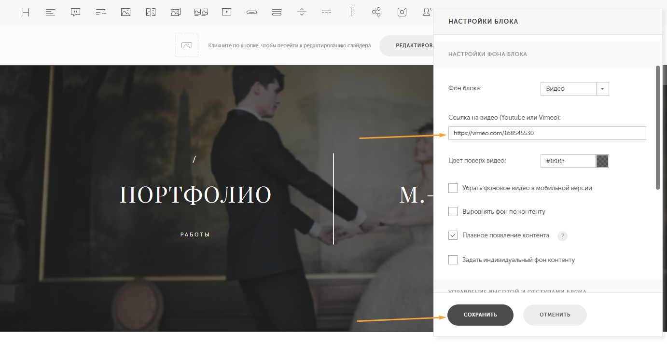Screen dimensions: 667x344
Task: Check 'Задать индивидуальный фон контенту'
Action: point(453,260)
